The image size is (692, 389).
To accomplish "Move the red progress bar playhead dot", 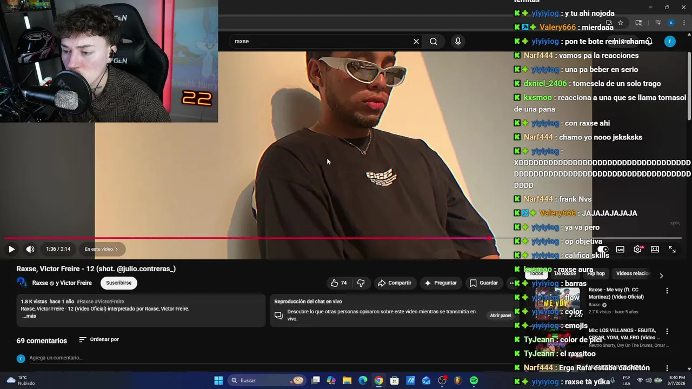I will [x=490, y=238].
